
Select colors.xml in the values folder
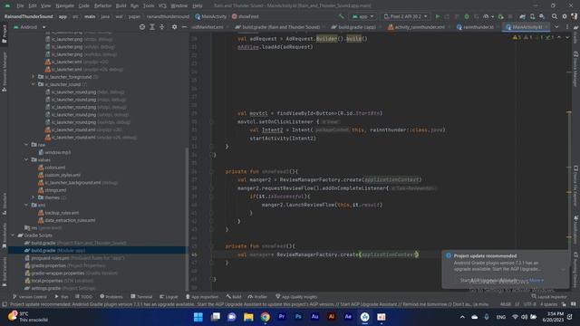[52, 168]
